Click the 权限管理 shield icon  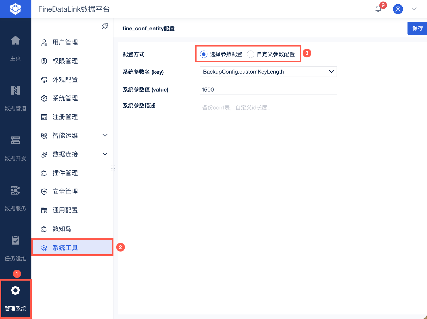pyautogui.click(x=44, y=61)
